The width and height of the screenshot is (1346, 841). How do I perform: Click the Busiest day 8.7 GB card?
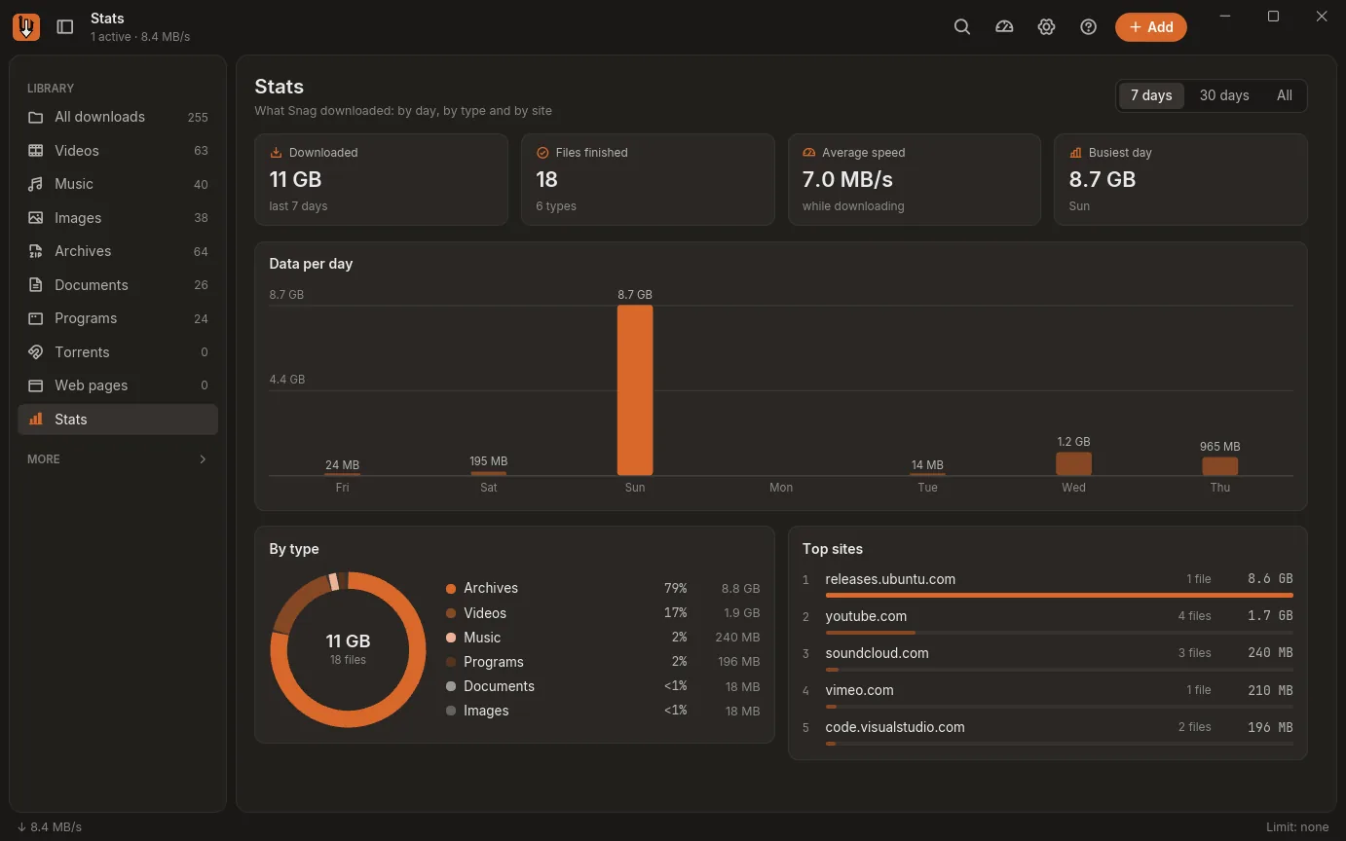click(x=1180, y=179)
